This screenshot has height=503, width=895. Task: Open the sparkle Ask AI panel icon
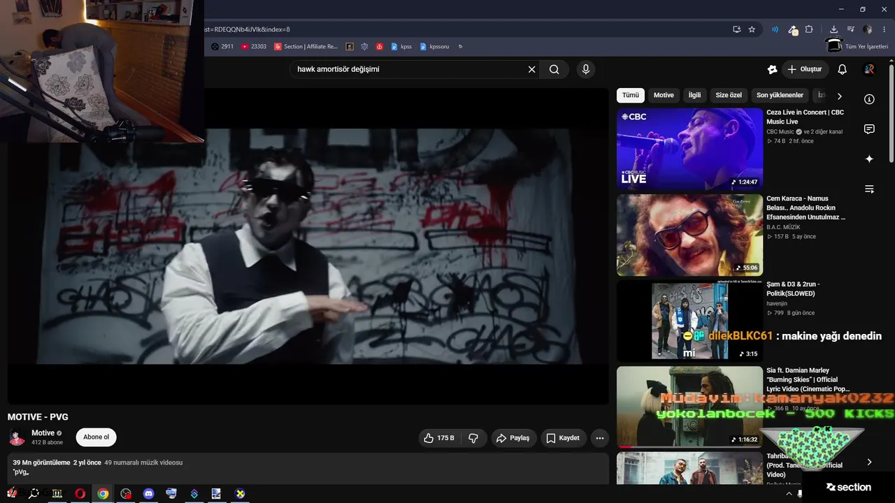pyautogui.click(x=869, y=159)
